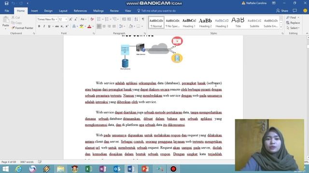Open Font dialog launcher
Screen dimensions: 309x173
point(94,33)
